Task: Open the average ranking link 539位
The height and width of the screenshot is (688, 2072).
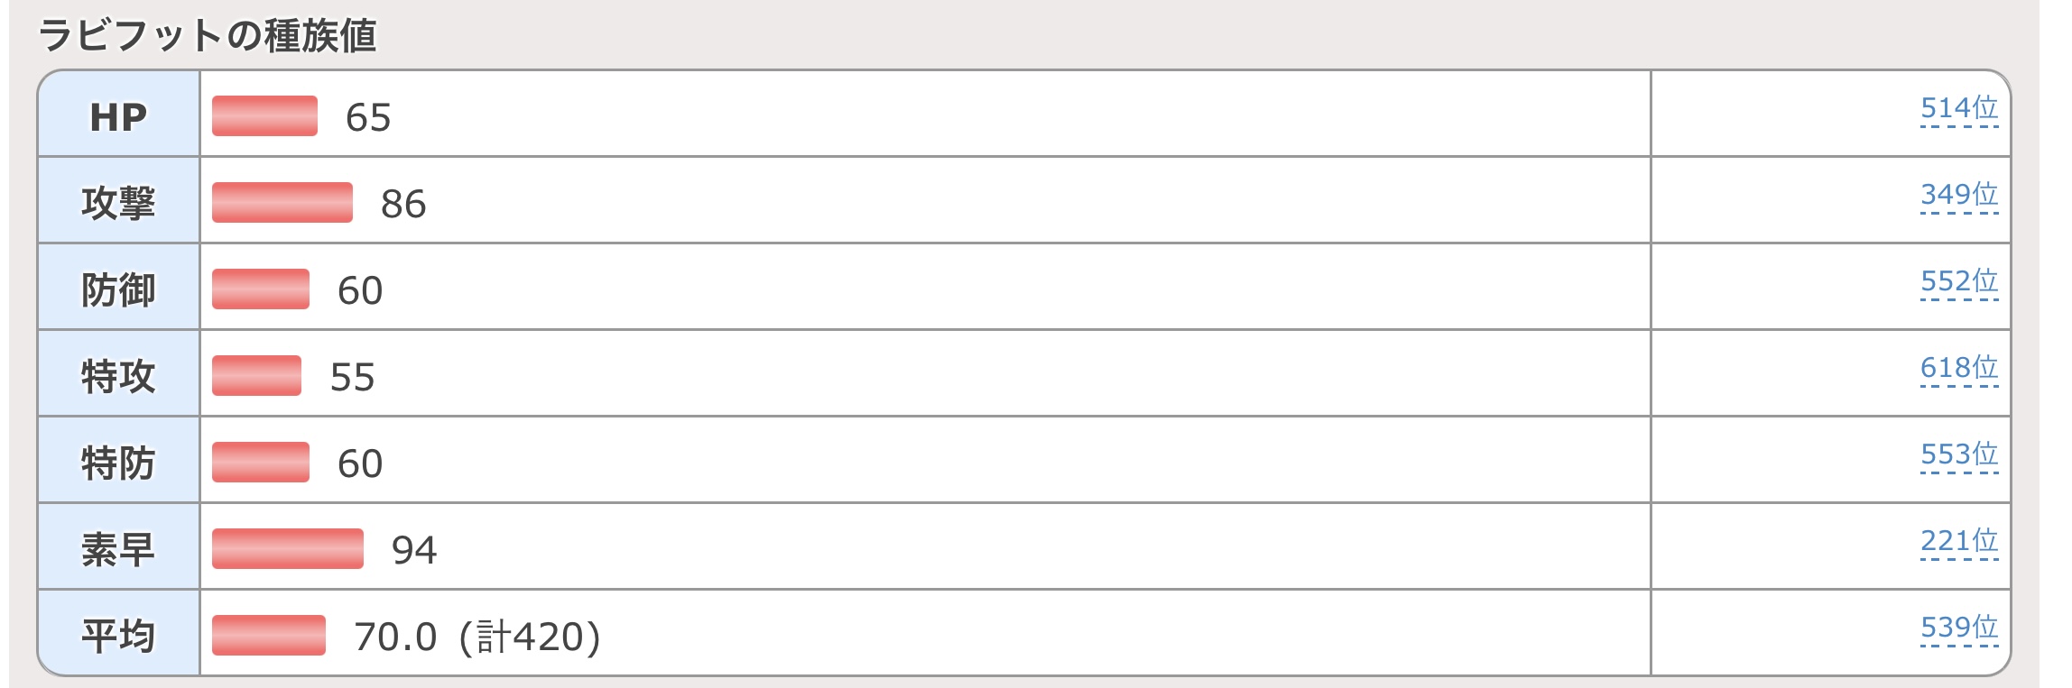Action: pos(1959,628)
